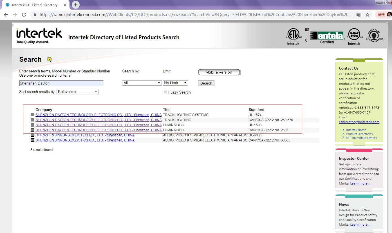Click the browser address bar URL
The height and width of the screenshot is (233, 392).
click(196, 15)
